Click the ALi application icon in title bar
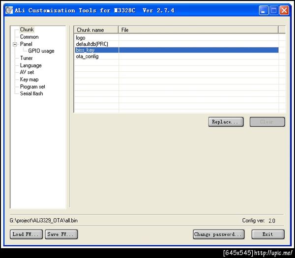Screen dimensions: 295x258 [9, 10]
